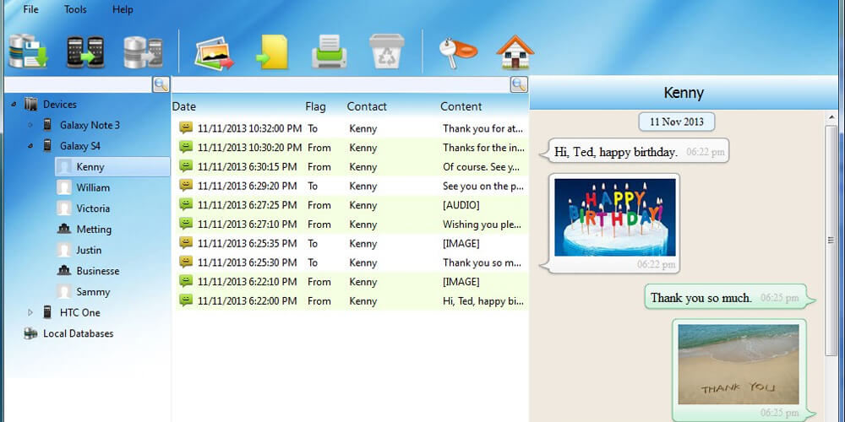Expand the Galaxy Note 3 node
The height and width of the screenshot is (422, 845).
(x=30, y=125)
